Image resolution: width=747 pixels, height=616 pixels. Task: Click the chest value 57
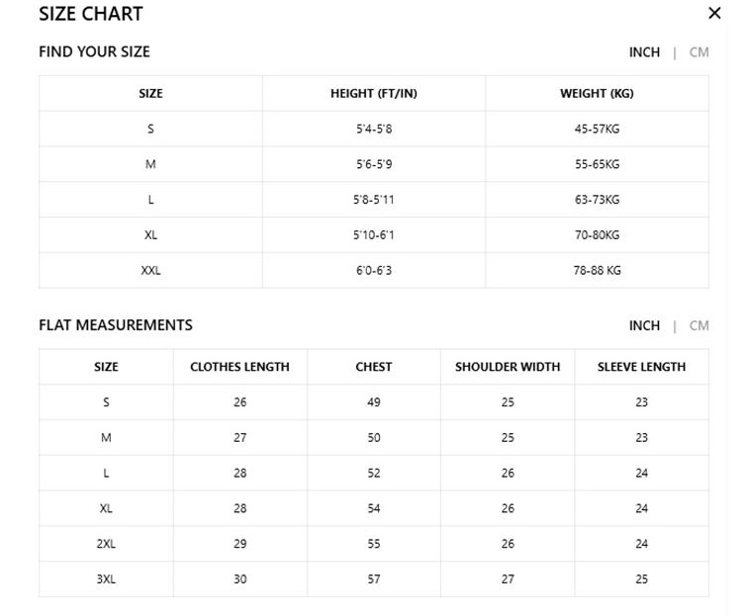tap(374, 579)
